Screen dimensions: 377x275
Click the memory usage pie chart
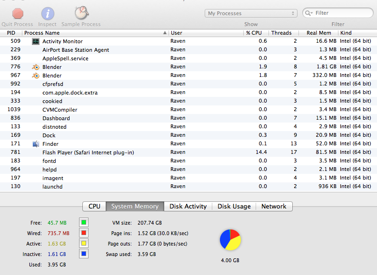click(x=230, y=240)
